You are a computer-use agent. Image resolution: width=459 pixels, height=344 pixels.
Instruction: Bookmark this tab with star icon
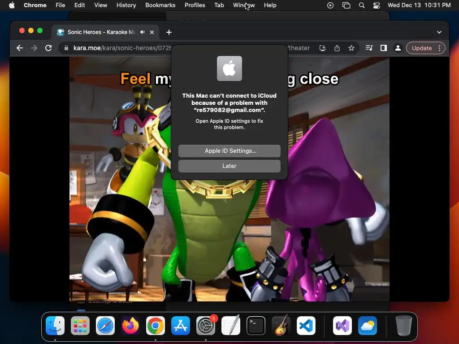(x=351, y=48)
